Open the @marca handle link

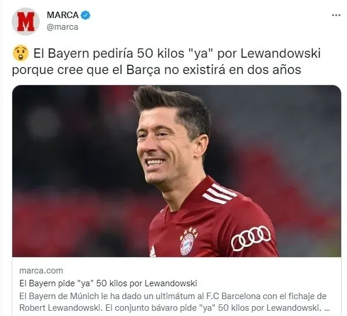(62, 27)
